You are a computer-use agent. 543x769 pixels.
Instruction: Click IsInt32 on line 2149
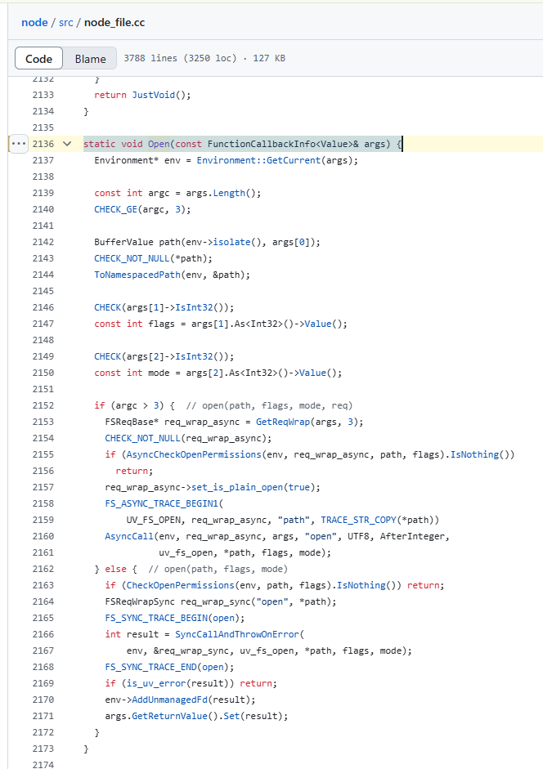click(x=194, y=356)
